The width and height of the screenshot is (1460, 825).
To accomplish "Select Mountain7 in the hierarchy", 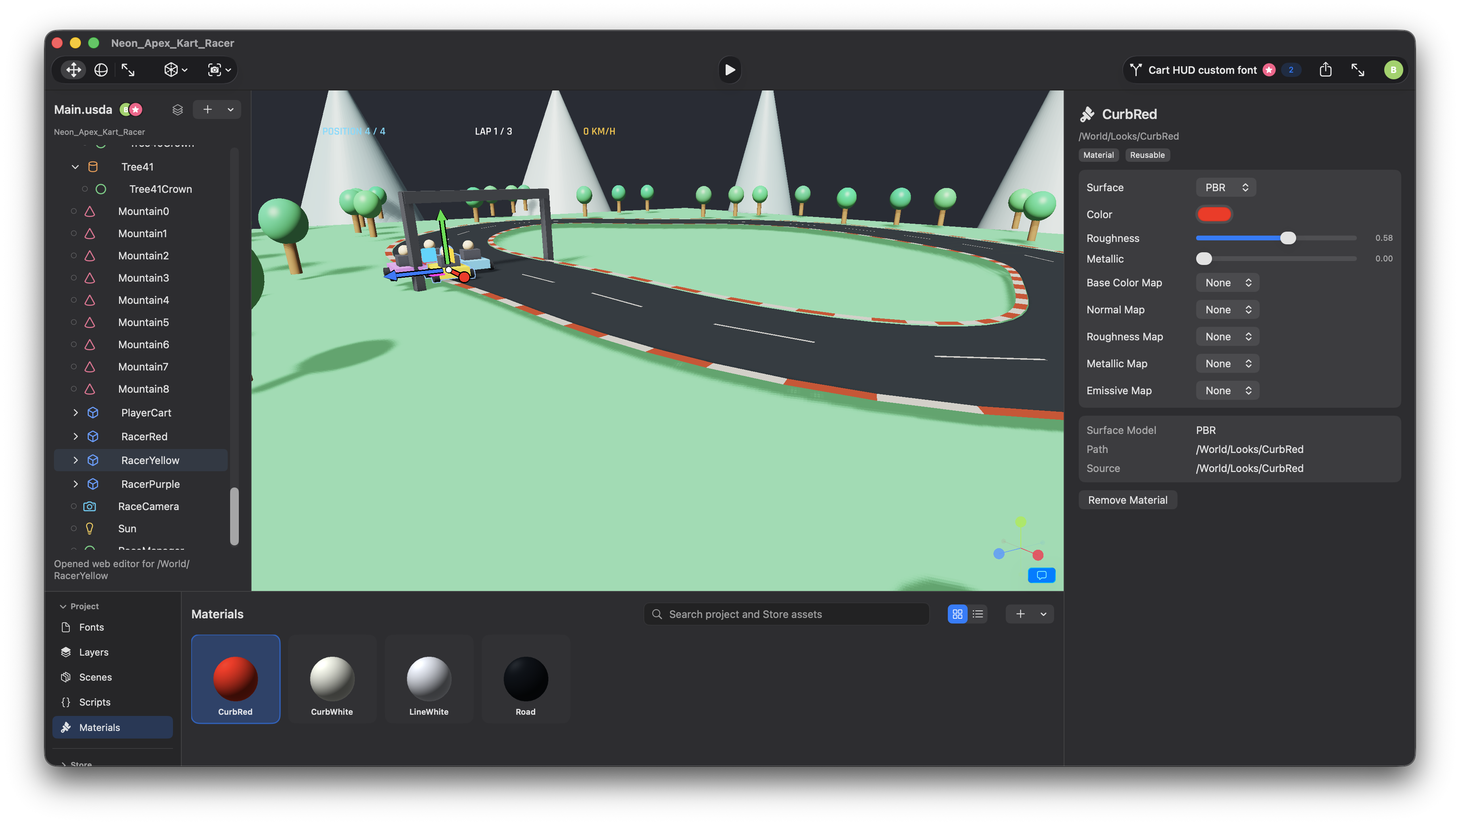I will pos(143,366).
